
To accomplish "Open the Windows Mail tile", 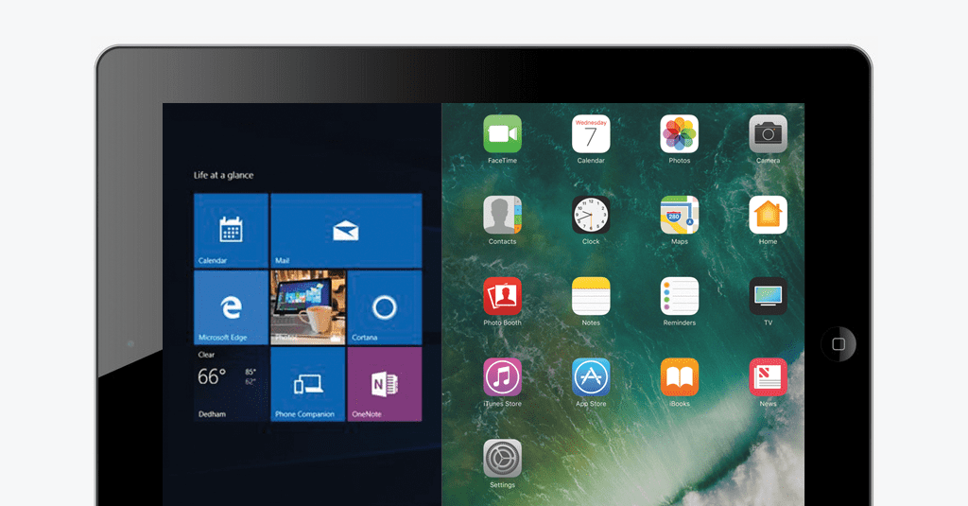I will click(x=346, y=231).
